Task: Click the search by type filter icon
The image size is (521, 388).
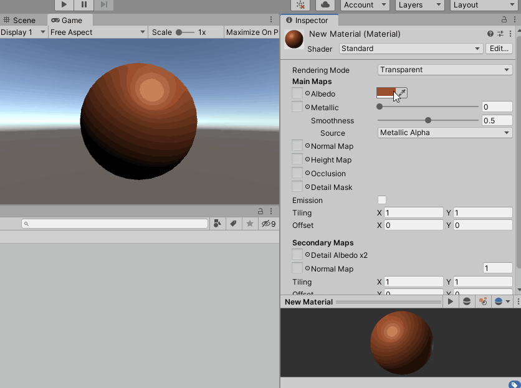Action: coord(216,222)
